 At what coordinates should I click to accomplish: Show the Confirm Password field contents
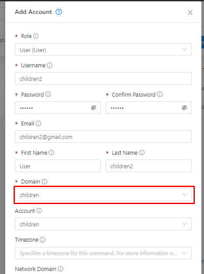[184, 108]
